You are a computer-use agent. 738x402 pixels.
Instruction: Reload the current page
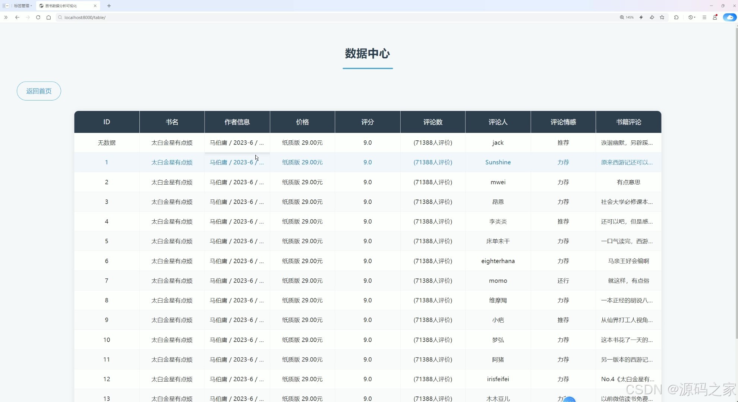pyautogui.click(x=38, y=17)
